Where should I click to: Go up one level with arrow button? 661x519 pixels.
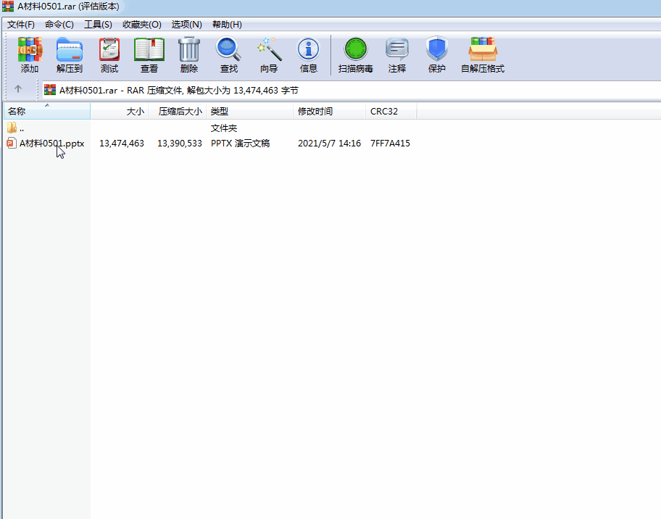point(17,89)
